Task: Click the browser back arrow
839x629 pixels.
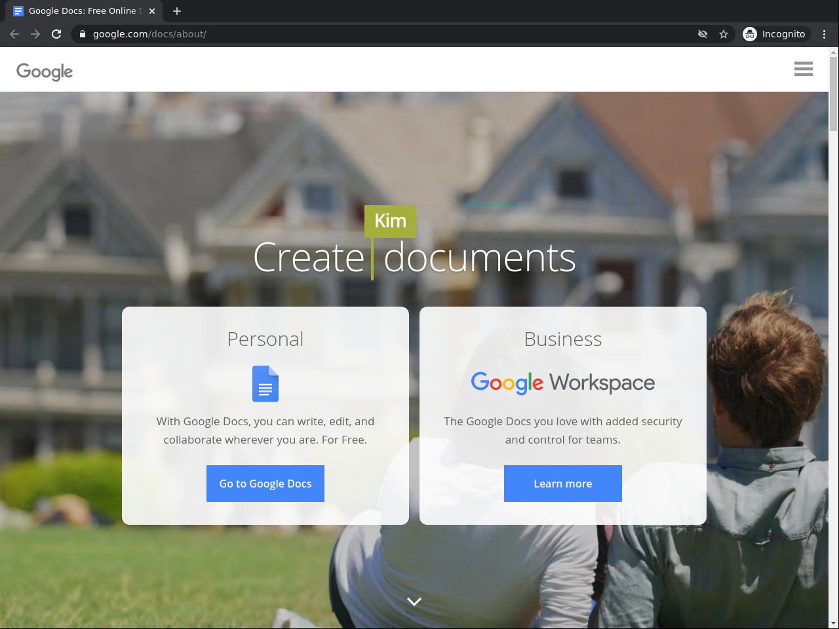Action: [x=14, y=34]
